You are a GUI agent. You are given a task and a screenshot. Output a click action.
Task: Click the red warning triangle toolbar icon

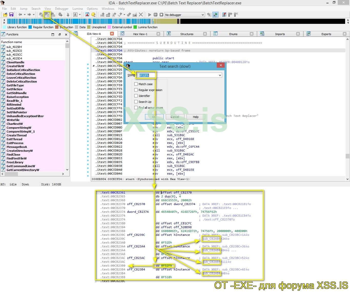87,15
